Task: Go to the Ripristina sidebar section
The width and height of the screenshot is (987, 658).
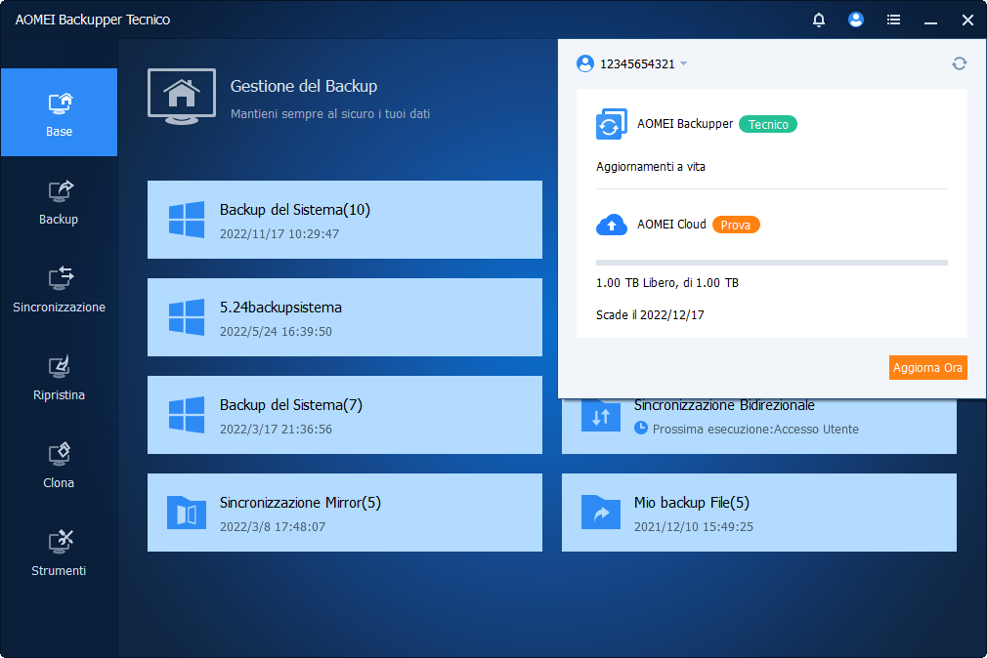Action: tap(60, 377)
